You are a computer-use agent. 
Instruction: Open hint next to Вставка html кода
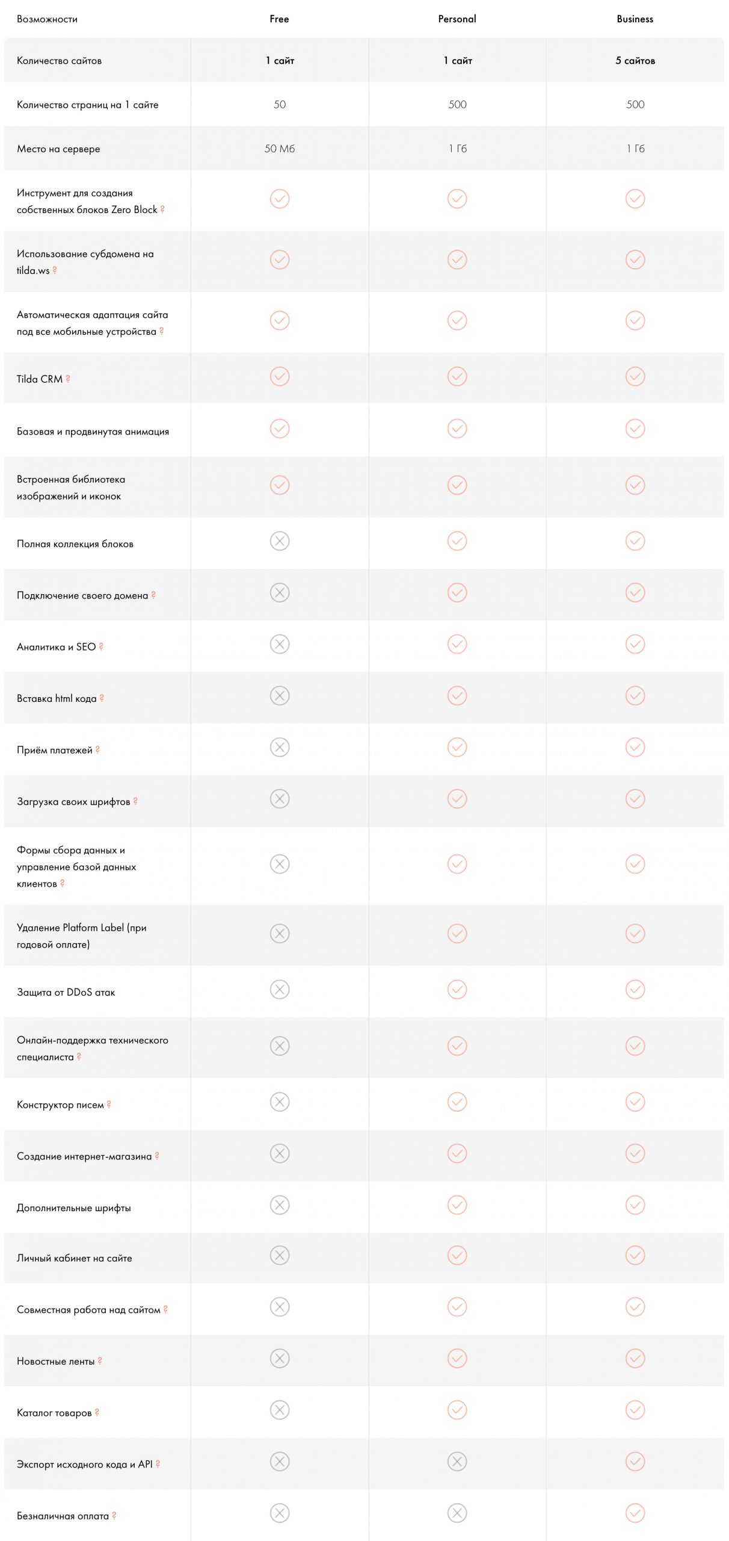coord(102,698)
